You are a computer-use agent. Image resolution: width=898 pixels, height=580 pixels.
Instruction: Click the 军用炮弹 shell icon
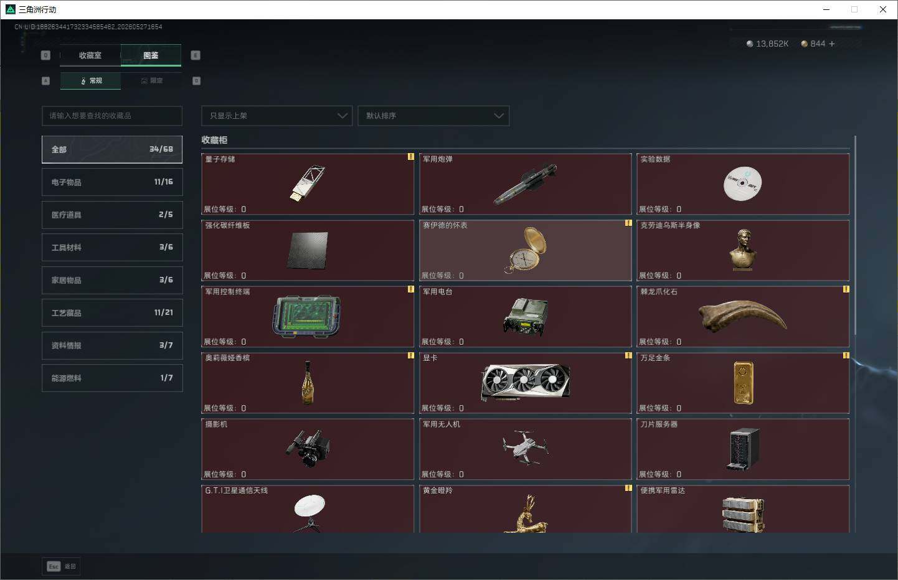[x=525, y=184]
